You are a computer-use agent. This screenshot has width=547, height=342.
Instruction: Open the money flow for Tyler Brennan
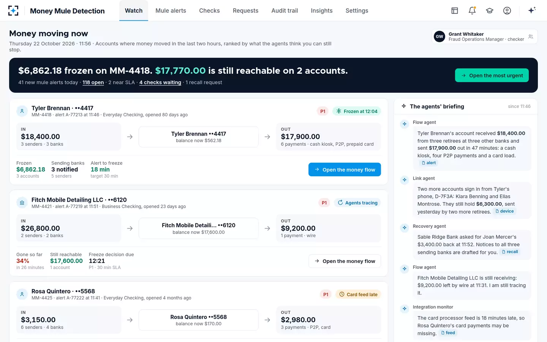345,169
